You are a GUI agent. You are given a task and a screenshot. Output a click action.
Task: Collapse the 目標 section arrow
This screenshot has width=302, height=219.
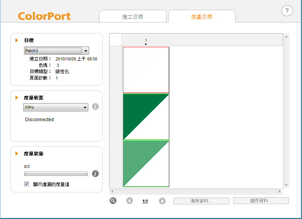17,40
